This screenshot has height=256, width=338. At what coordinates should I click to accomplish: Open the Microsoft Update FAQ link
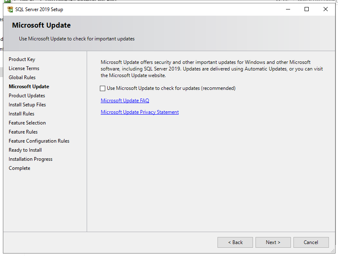click(x=125, y=101)
